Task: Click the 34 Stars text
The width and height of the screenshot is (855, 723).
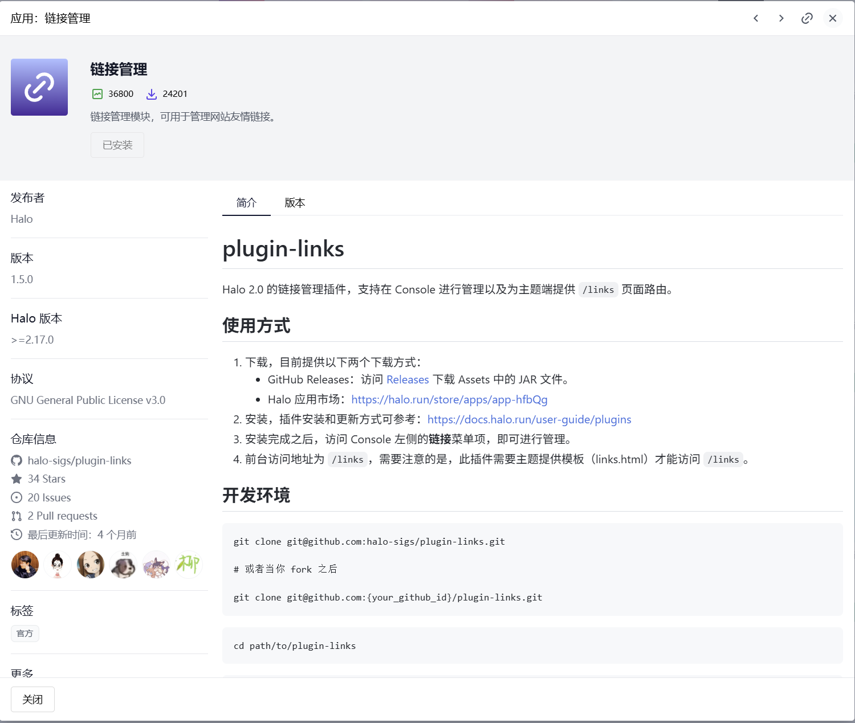Action: [x=47, y=479]
